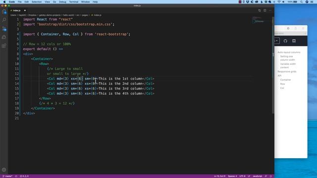Synchronize changes from the status bar
317x178 pixels.
[x=16, y=176]
